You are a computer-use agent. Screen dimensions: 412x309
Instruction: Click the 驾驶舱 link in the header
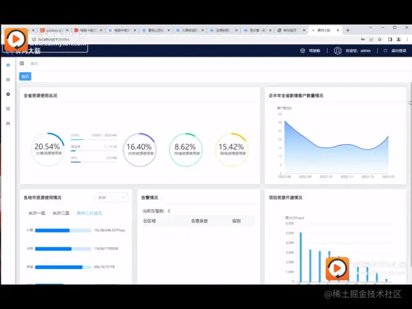point(315,51)
